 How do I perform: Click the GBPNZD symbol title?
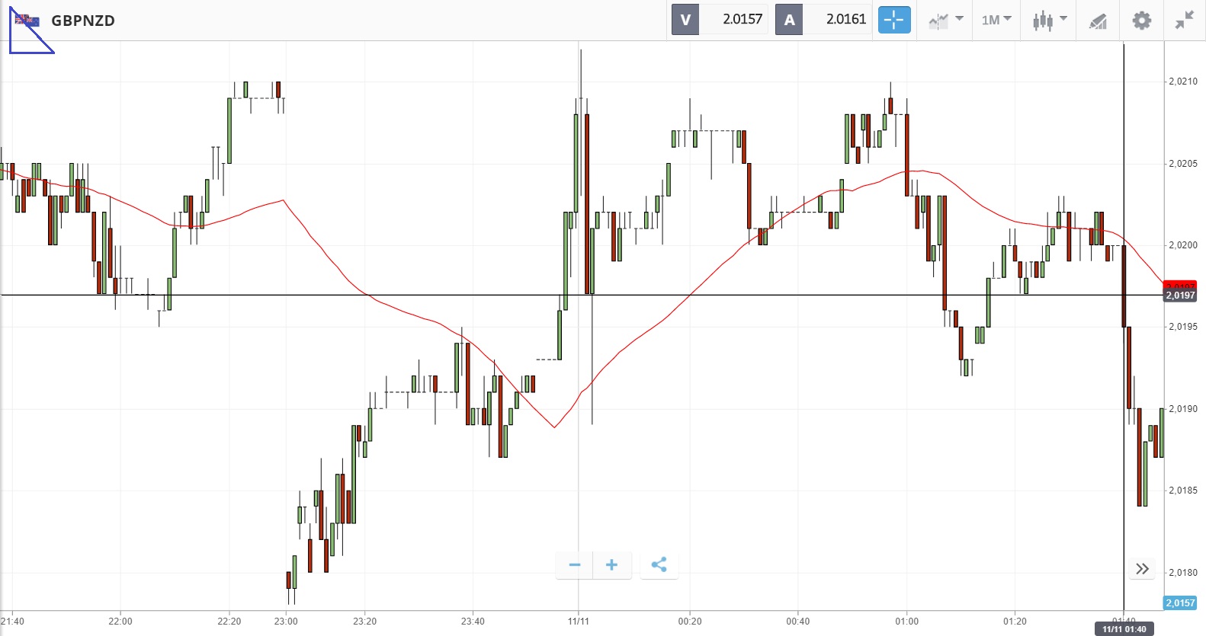click(83, 21)
